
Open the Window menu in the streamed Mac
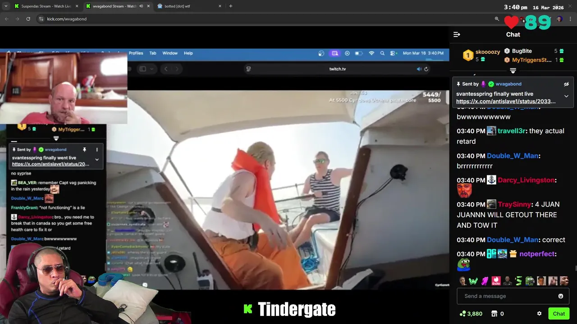point(170,53)
